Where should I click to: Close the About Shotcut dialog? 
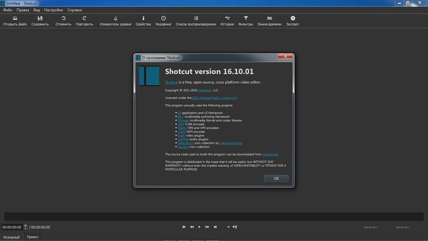tap(285, 56)
